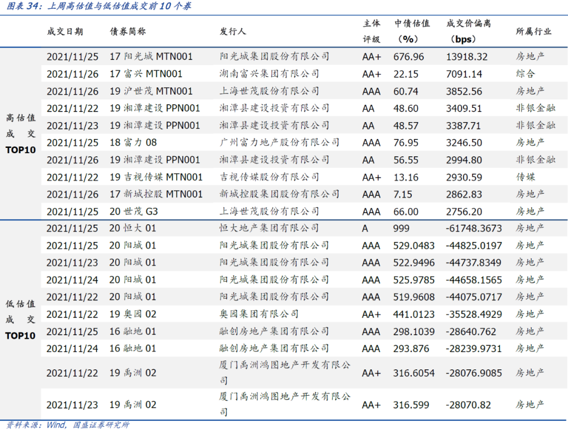Click the 成交价偏离 (bps) column header
568x432 pixels.
tap(469, 31)
